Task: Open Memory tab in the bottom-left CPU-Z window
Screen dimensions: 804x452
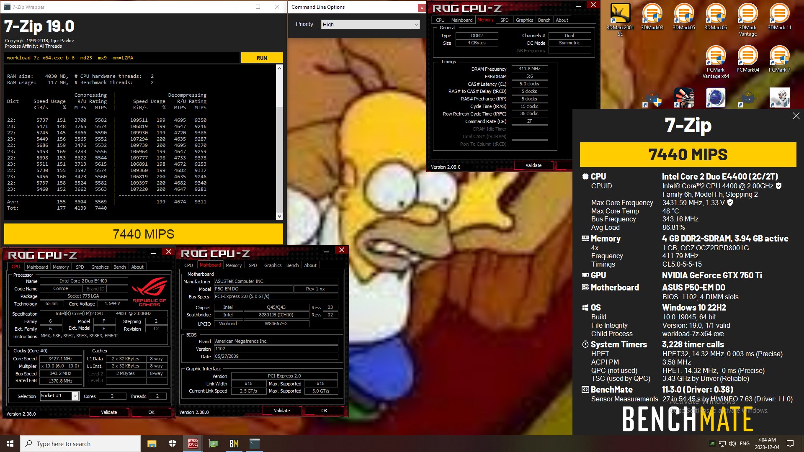Action: point(61,267)
